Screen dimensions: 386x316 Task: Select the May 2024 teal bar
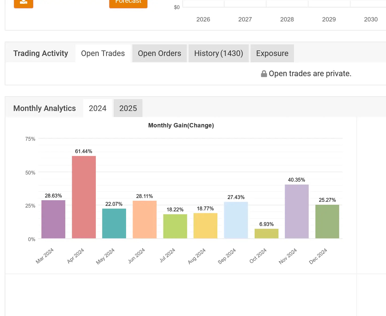(114, 224)
